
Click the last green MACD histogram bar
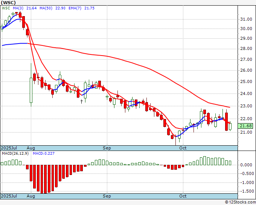(230, 163)
